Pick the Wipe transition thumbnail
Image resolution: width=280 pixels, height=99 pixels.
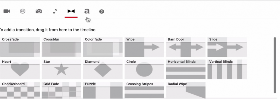click(x=144, y=47)
